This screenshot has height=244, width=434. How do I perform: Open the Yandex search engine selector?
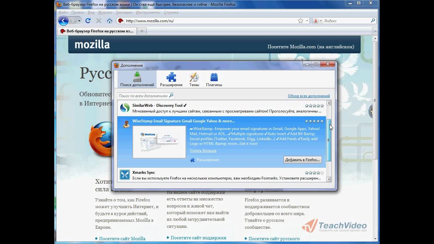click(317, 21)
